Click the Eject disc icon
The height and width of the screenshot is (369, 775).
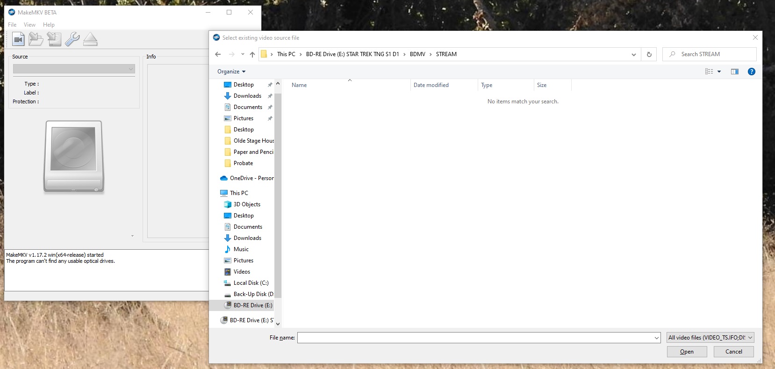[90, 39]
